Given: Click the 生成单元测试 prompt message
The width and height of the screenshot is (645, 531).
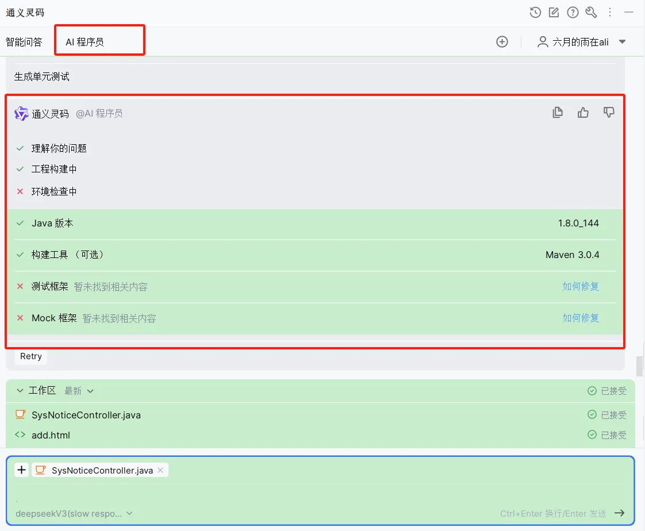Looking at the screenshot, I should 41,76.
